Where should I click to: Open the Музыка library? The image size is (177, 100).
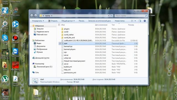39,52
